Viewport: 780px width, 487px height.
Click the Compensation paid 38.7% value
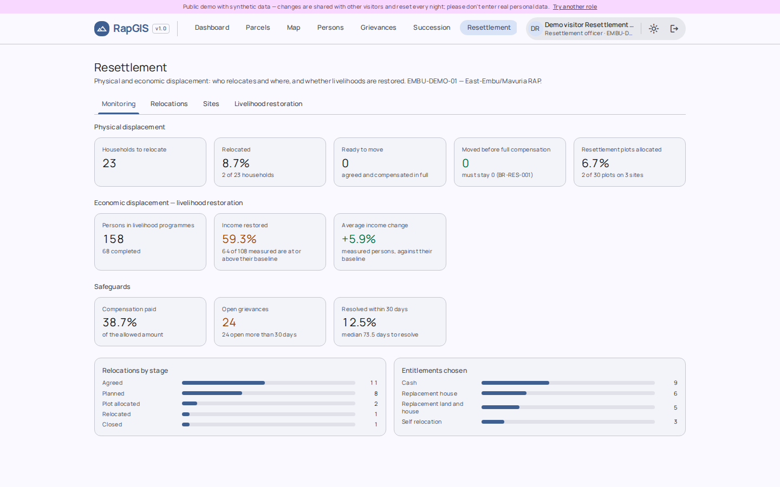120,323
